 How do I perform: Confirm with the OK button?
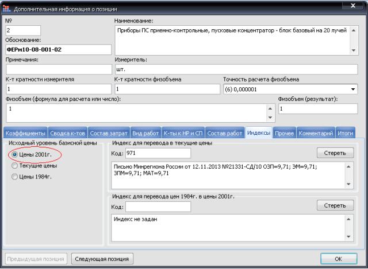(339, 259)
